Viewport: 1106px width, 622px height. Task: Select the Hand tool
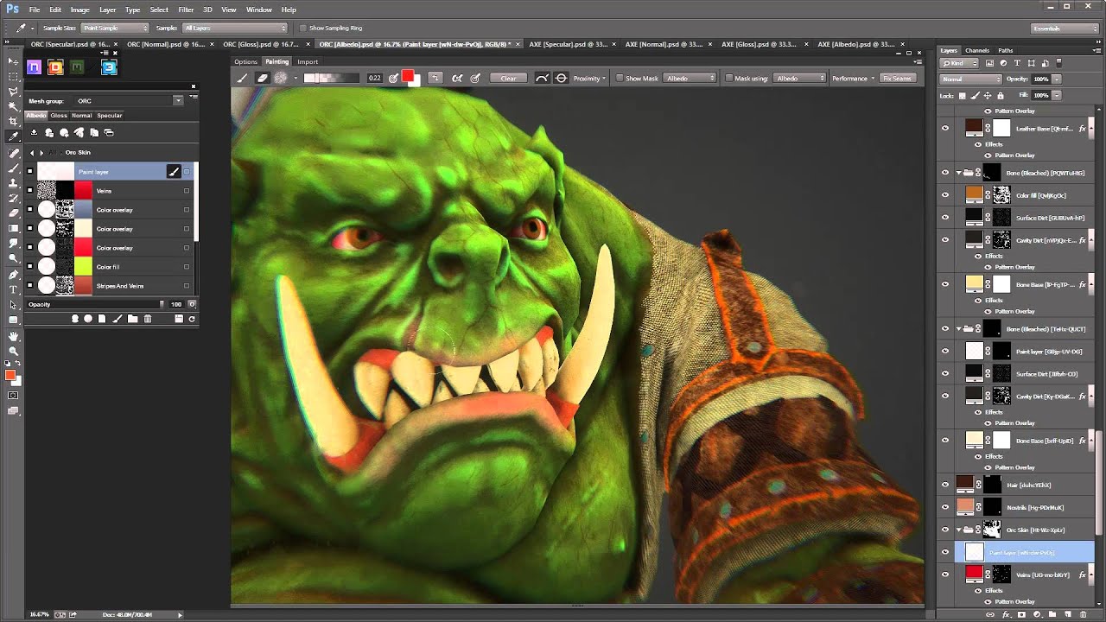tap(14, 336)
